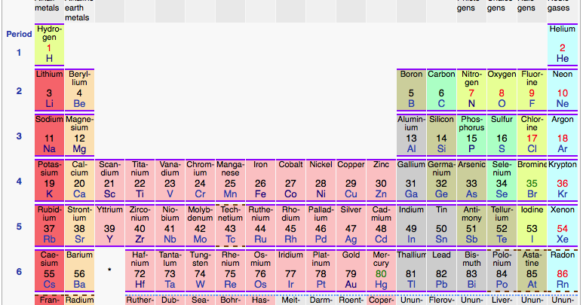Image resolution: width=583 pixels, height=305 pixels.
Task: Open the Xenon element cell
Action: click(x=562, y=225)
